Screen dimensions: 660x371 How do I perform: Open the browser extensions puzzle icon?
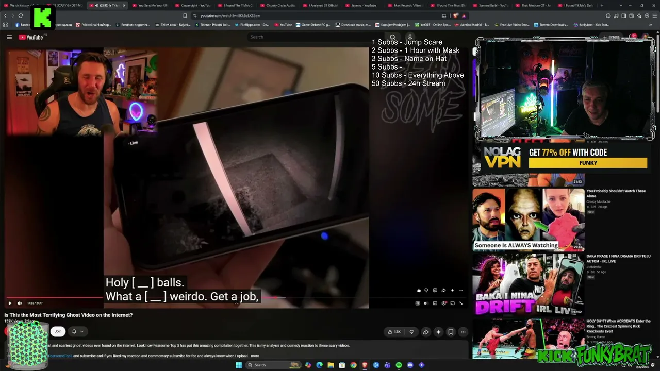tap(608, 15)
